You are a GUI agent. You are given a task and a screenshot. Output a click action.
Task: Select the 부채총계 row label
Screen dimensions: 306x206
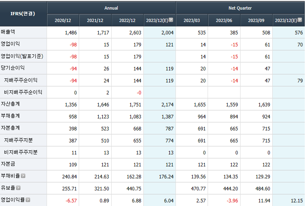click(x=10, y=116)
